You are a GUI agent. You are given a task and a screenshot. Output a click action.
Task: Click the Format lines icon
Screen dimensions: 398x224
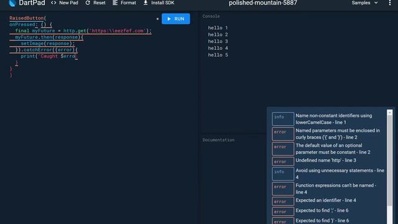pos(115,2)
